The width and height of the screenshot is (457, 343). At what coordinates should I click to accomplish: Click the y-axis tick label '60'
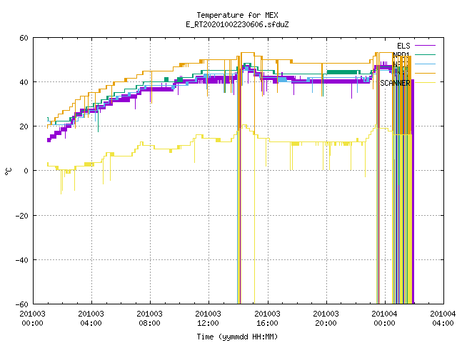(24, 38)
